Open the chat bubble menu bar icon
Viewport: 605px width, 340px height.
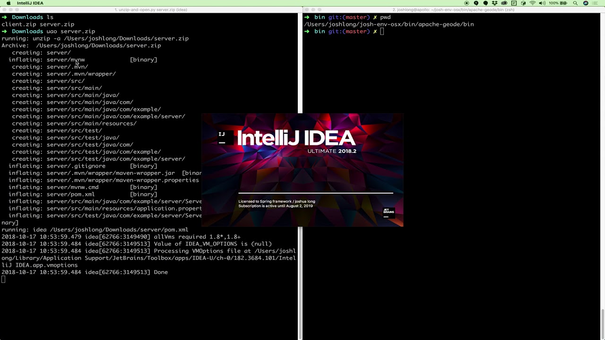pyautogui.click(x=485, y=3)
